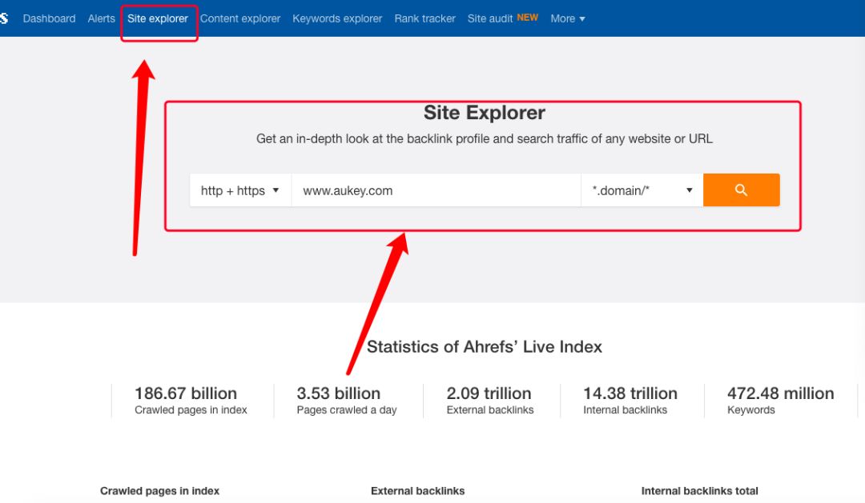Image resolution: width=865 pixels, height=503 pixels.
Task: Click the Internal backlinks total chart title
Action: (699, 491)
